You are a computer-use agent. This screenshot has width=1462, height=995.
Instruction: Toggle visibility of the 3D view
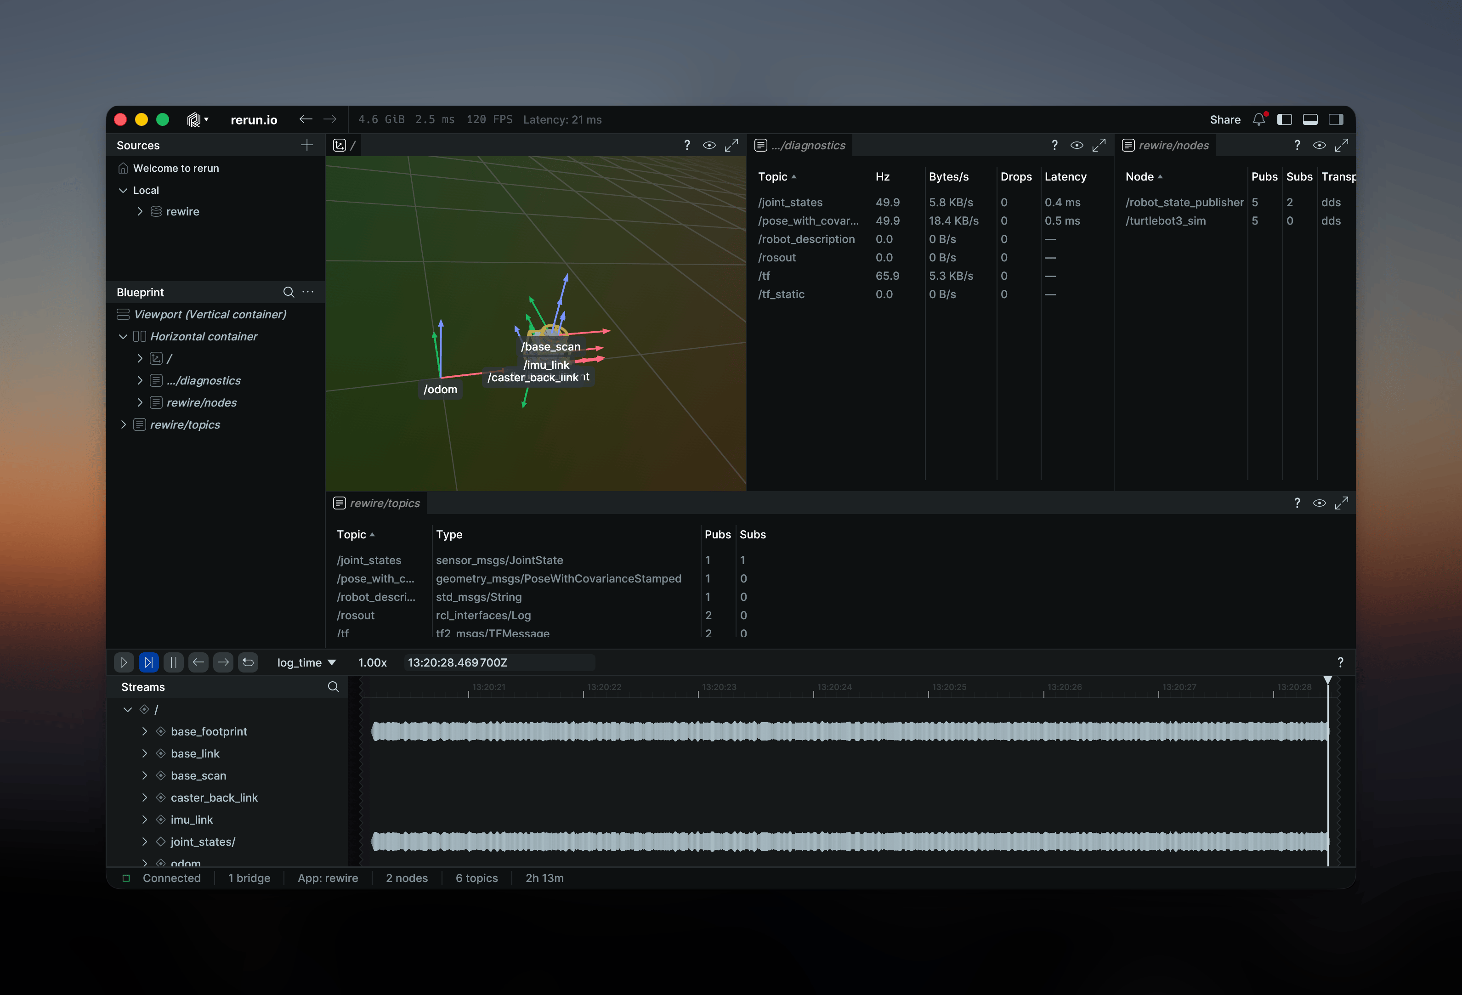[x=709, y=145]
